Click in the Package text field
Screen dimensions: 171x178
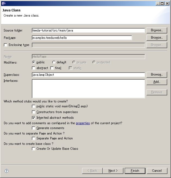(82, 38)
